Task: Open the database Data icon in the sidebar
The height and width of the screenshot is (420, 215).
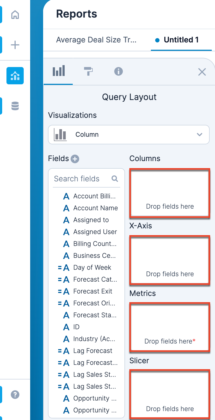Action: pos(15,106)
